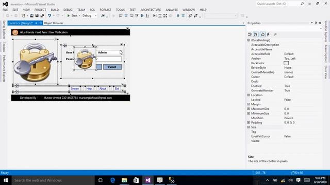Click the Align Lefts layout icon
Screen dimensions: 330x185
121,16
